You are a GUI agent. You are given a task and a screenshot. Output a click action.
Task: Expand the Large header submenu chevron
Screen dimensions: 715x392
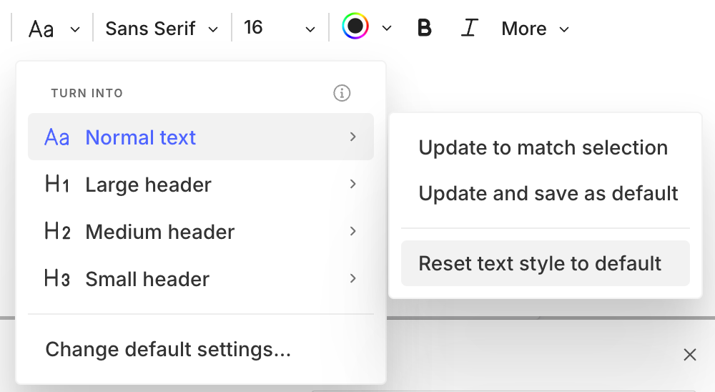point(352,184)
